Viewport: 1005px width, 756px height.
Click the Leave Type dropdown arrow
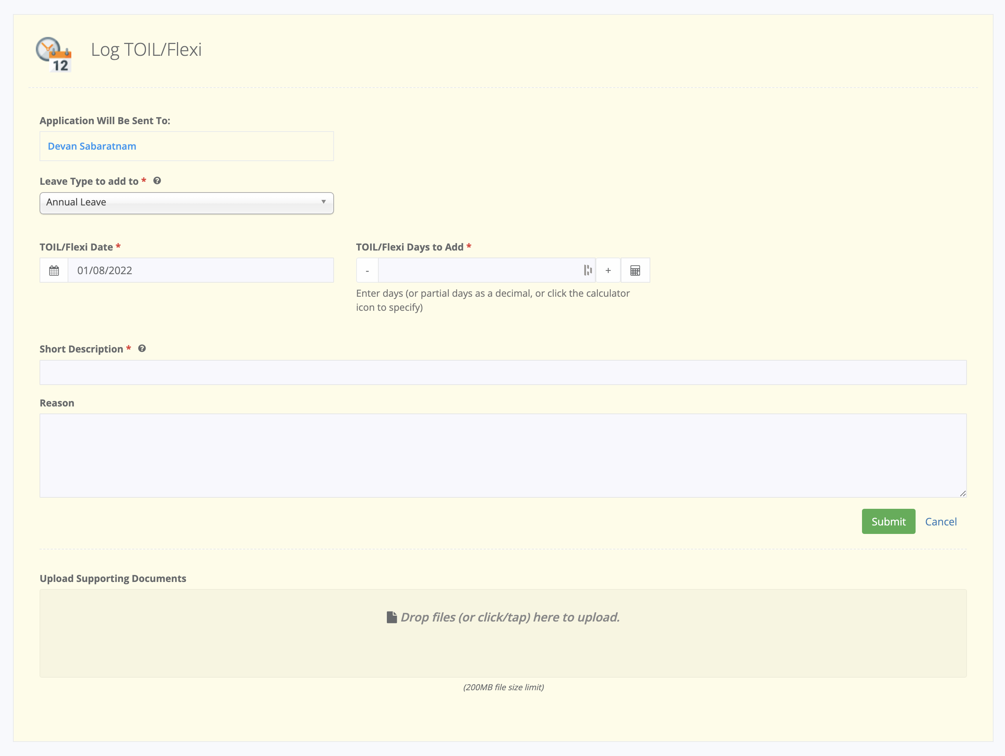(324, 202)
